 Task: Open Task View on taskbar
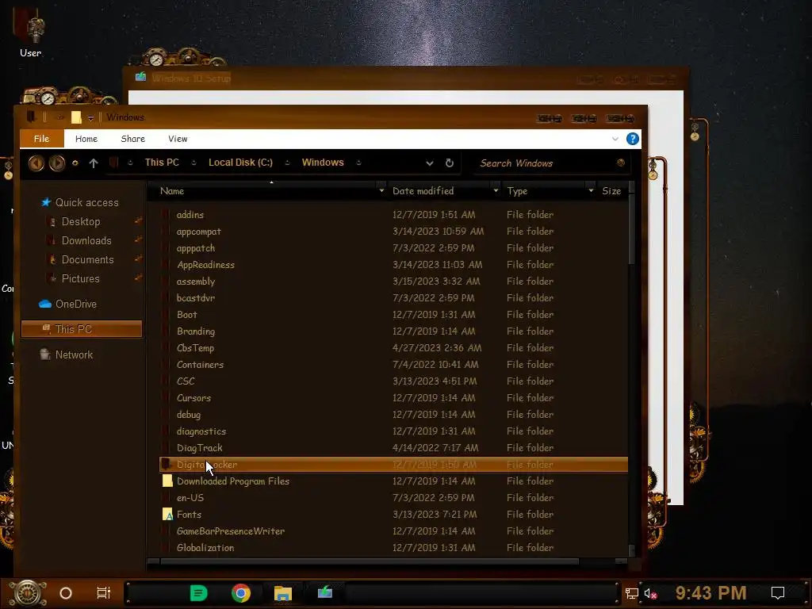click(x=104, y=593)
